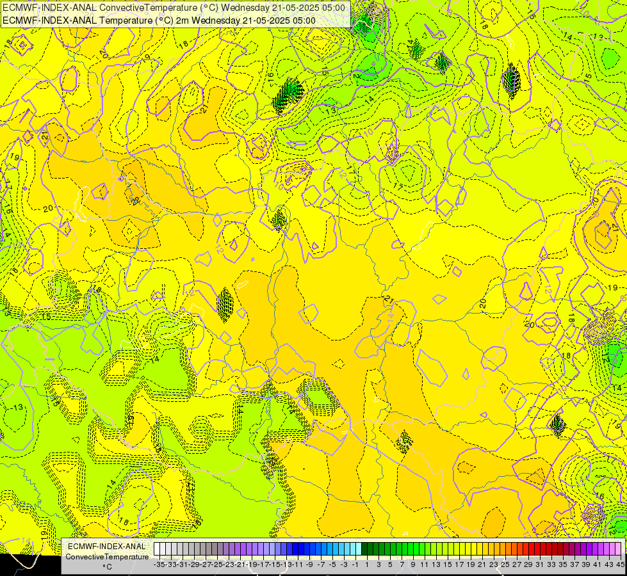Viewport: 627px width, 576px height.
Task: Click legend scale value -29
Action: [x=194, y=564]
